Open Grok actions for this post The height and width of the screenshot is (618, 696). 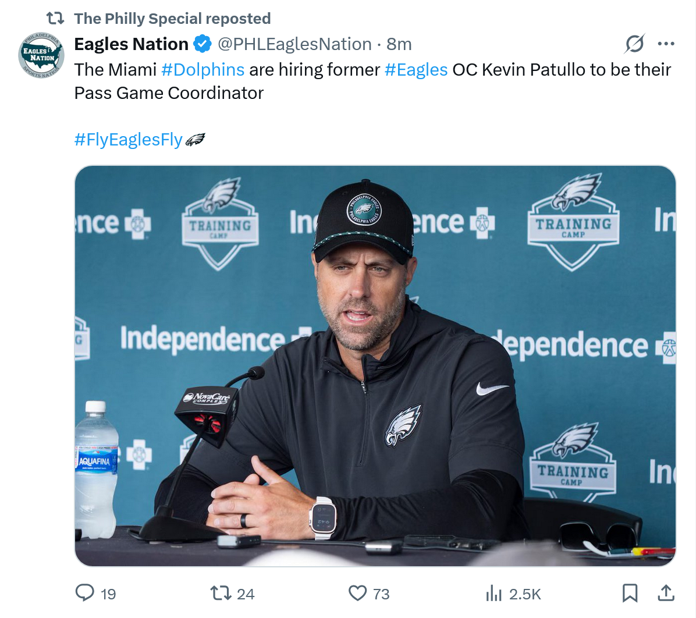coord(634,44)
